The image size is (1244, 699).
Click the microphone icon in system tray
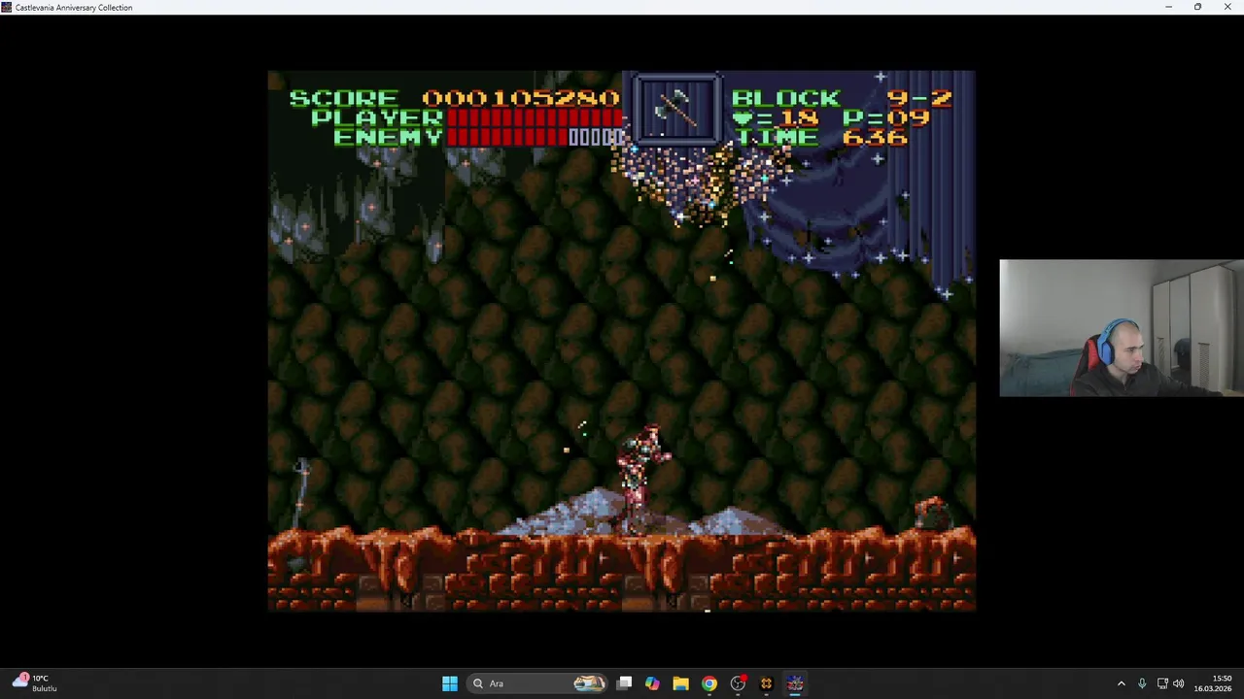tap(1142, 683)
